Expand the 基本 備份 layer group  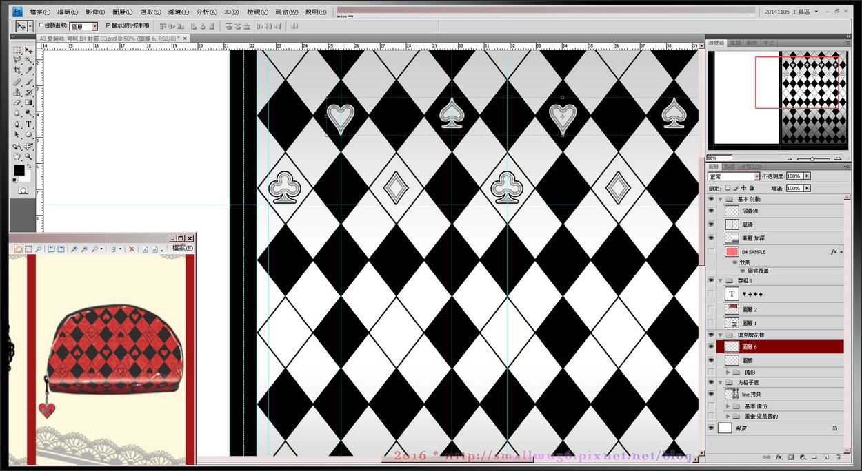coord(728,406)
